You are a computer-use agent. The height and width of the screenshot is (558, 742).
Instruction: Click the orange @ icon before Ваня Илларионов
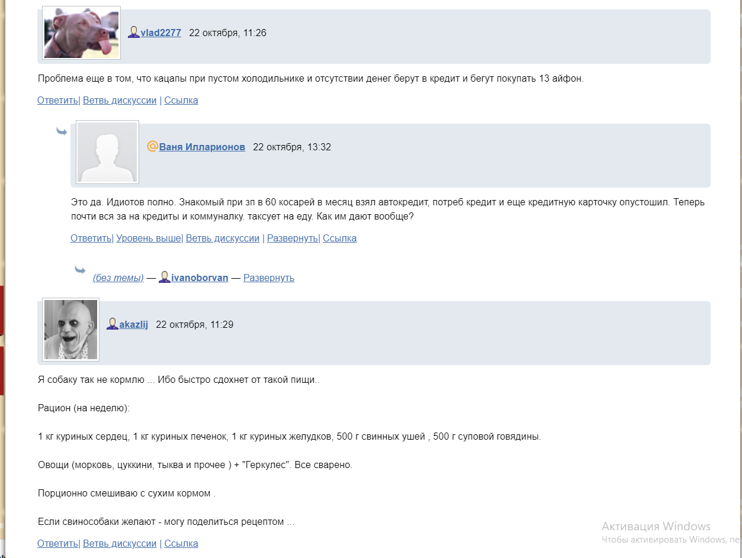152,146
